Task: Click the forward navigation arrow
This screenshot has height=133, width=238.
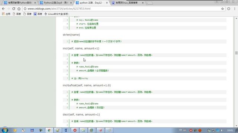Action: [9, 9]
